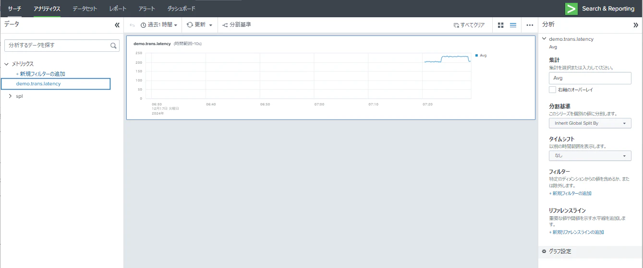Open the データセット tab
The image size is (643, 268).
pyautogui.click(x=85, y=9)
